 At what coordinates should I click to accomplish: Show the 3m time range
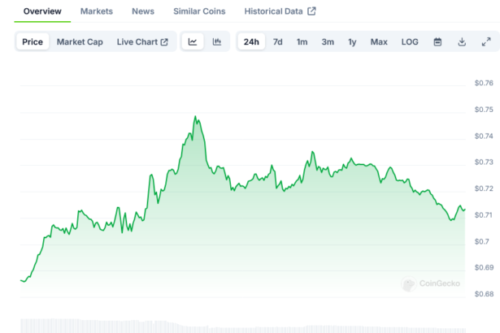tap(327, 41)
